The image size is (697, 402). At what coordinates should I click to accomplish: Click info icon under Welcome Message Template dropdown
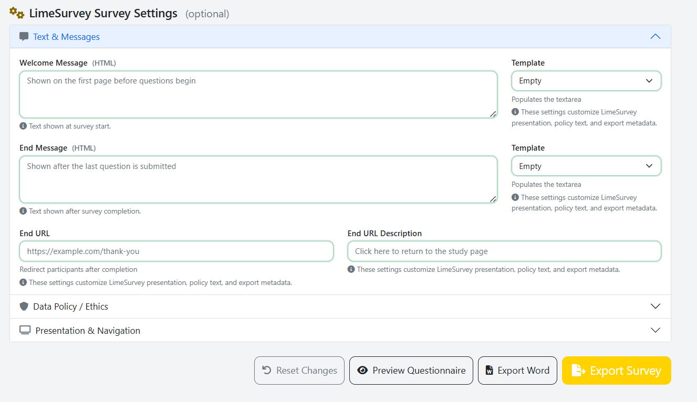pos(515,112)
